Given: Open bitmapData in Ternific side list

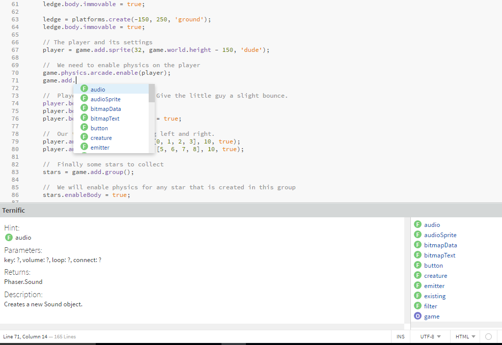Looking at the screenshot, I should (x=440, y=245).
